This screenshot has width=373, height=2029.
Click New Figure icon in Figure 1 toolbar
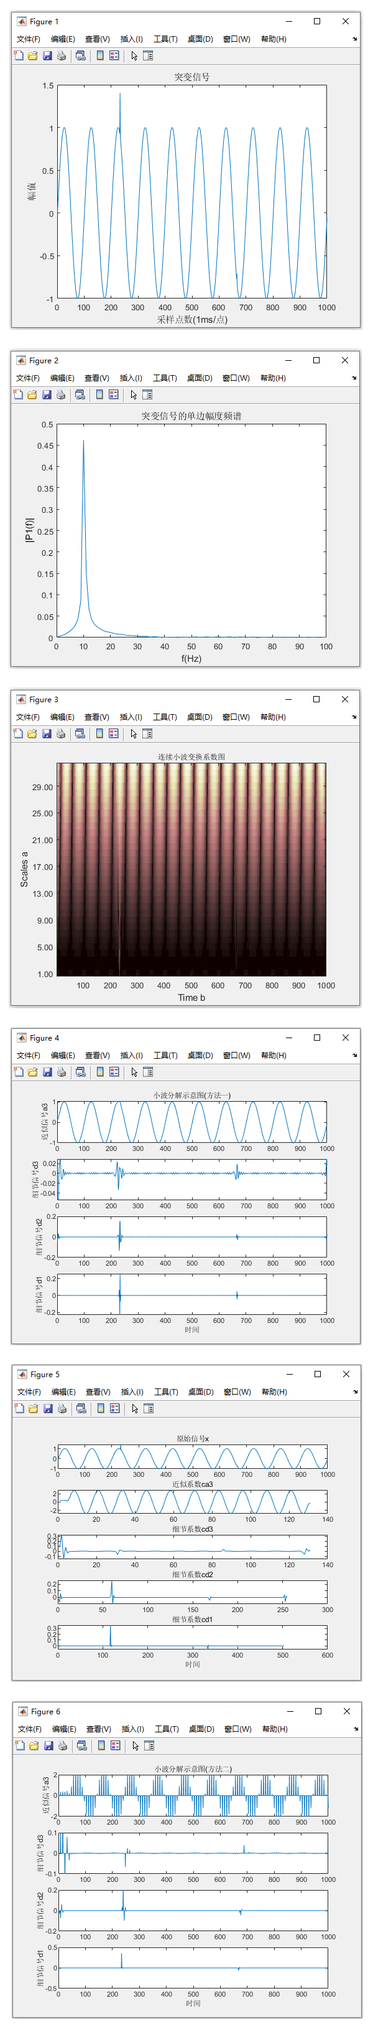19,56
